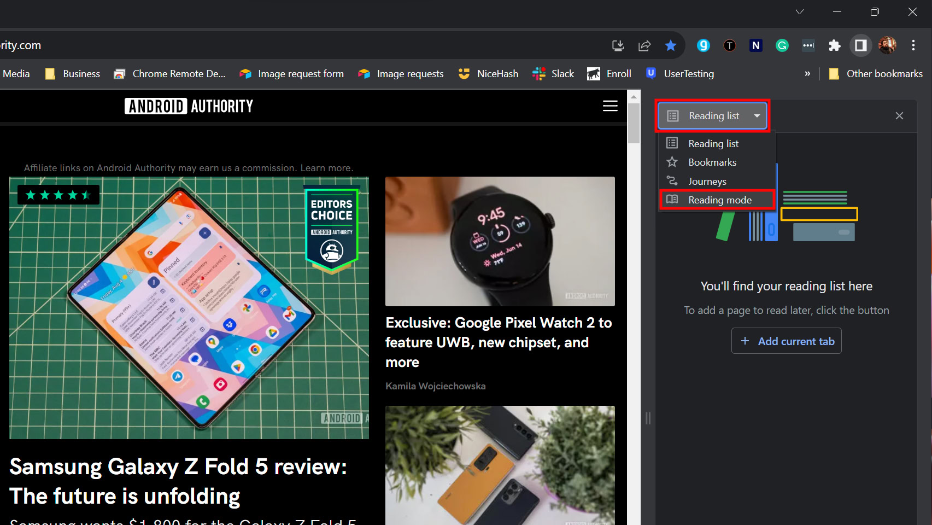Choose Bookmarks in side panel menu
932x525 pixels.
(712, 162)
